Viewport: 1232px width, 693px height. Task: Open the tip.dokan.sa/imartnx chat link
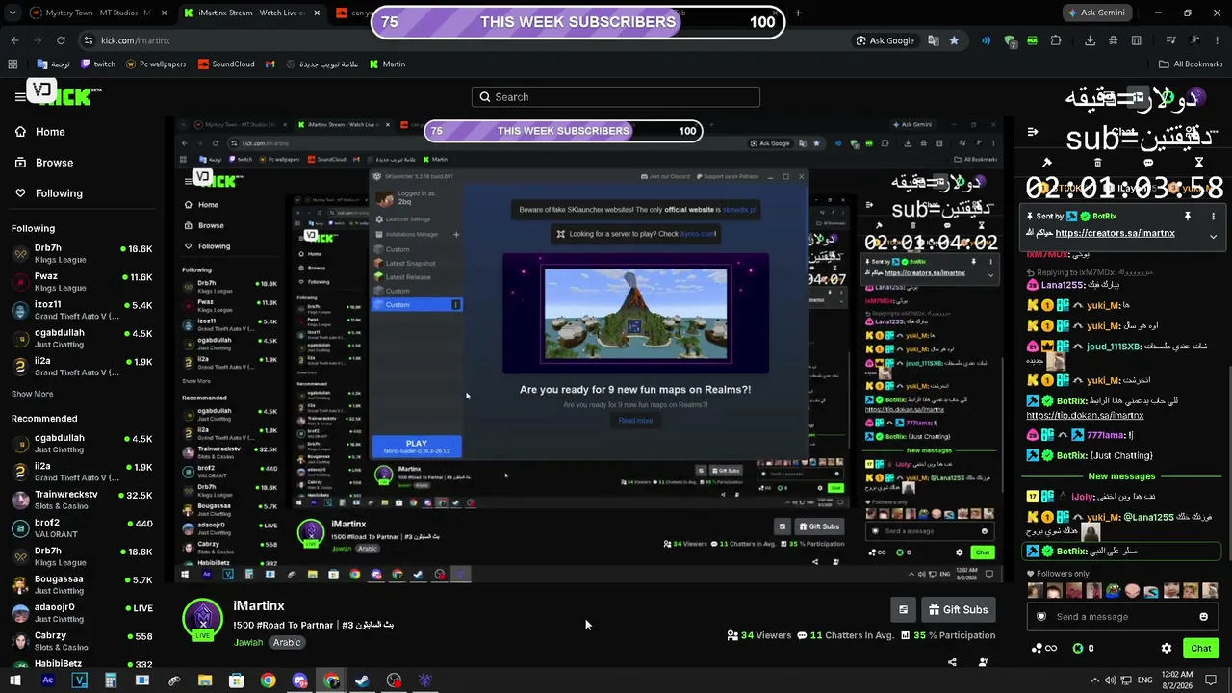pos(1085,416)
